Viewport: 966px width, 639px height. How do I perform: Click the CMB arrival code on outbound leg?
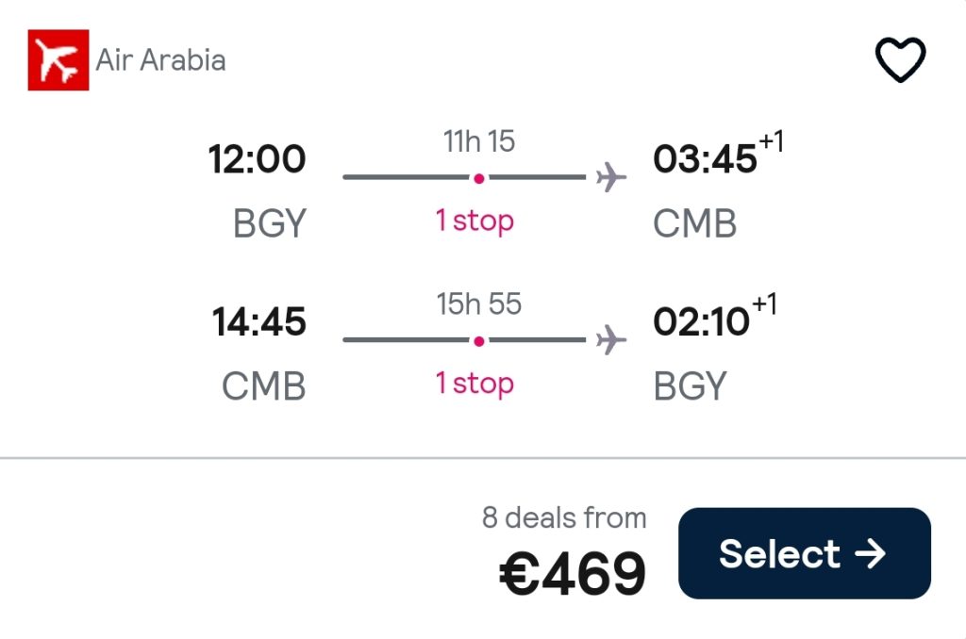click(695, 222)
